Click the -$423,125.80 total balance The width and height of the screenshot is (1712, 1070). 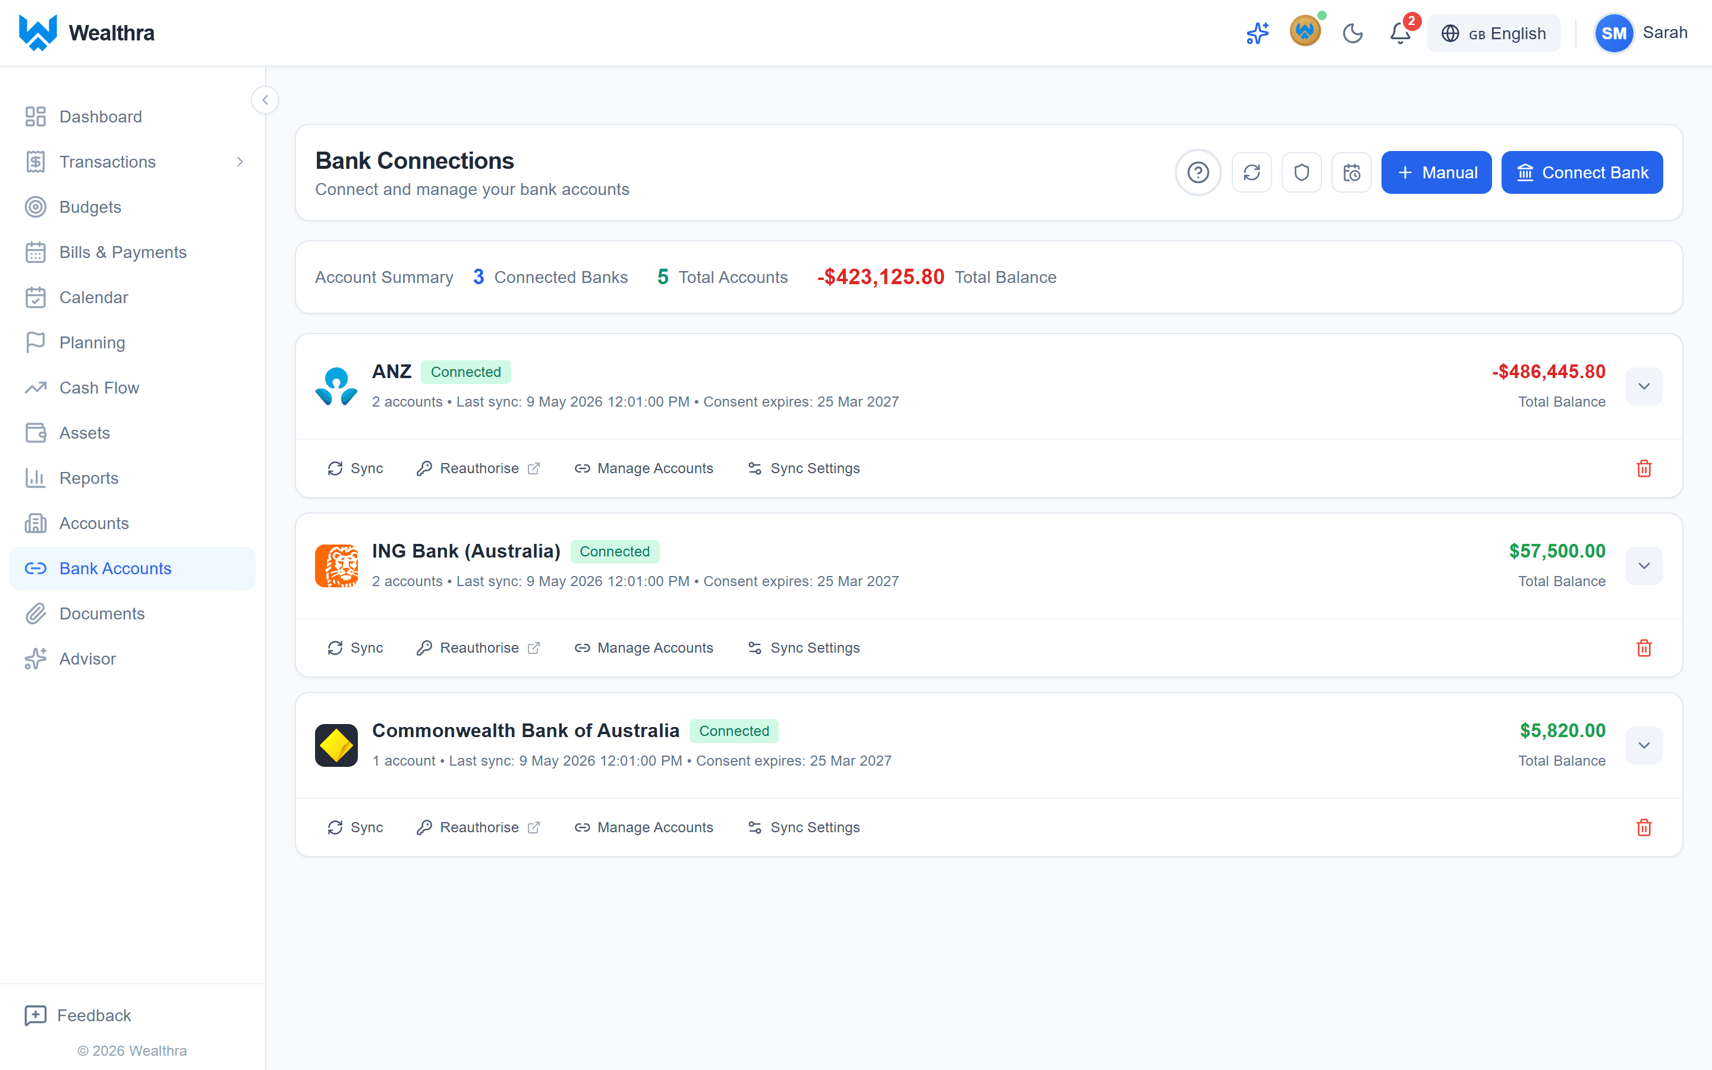point(880,276)
